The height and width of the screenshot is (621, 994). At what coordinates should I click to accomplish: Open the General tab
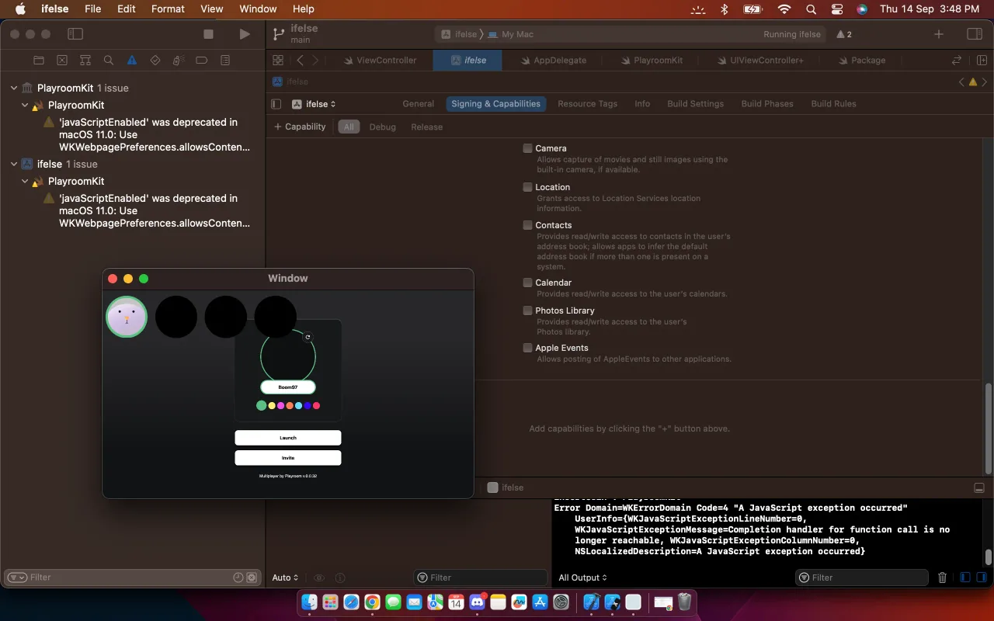pos(418,104)
